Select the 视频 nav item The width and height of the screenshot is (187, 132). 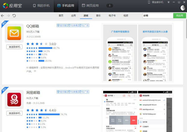click(126, 16)
